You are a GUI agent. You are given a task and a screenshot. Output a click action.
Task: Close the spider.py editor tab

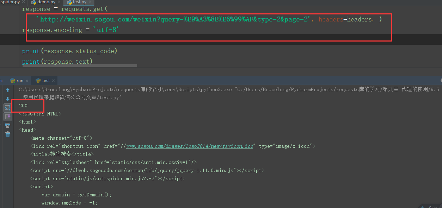click(24, 2)
